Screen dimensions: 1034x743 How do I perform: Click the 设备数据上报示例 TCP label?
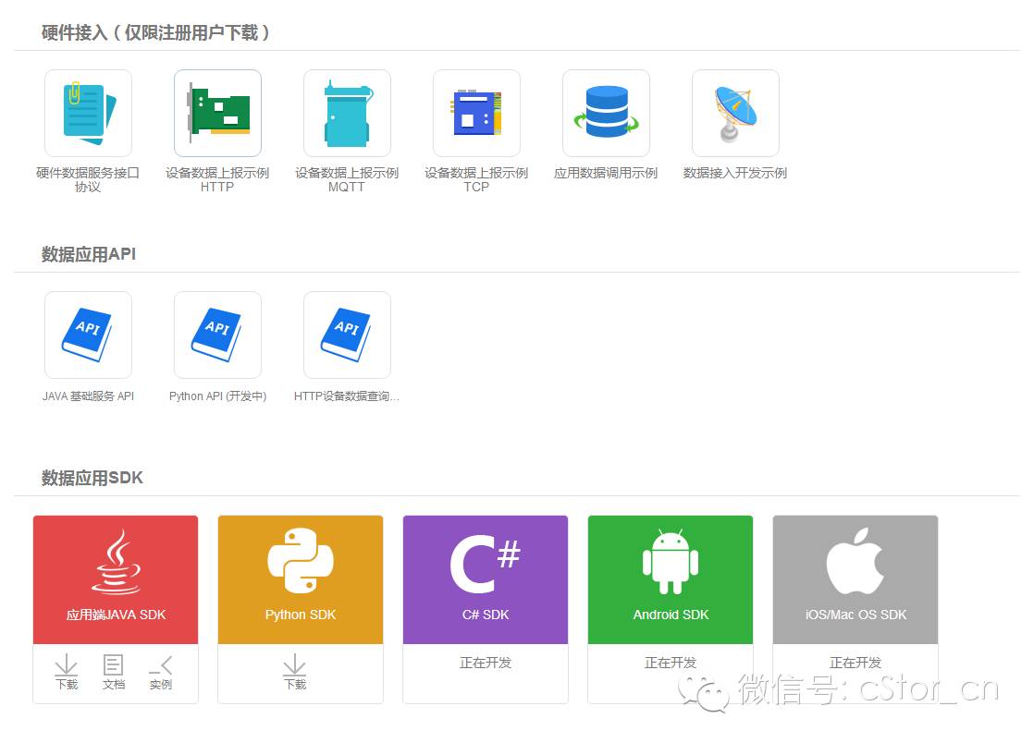476,180
